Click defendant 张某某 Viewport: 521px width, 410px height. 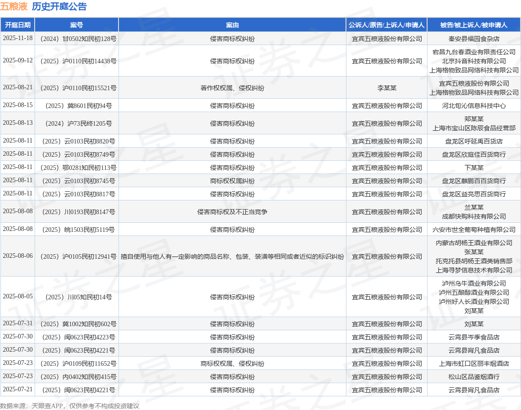(474, 252)
